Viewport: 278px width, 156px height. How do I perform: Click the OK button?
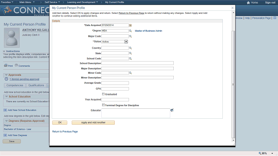coord(60,123)
